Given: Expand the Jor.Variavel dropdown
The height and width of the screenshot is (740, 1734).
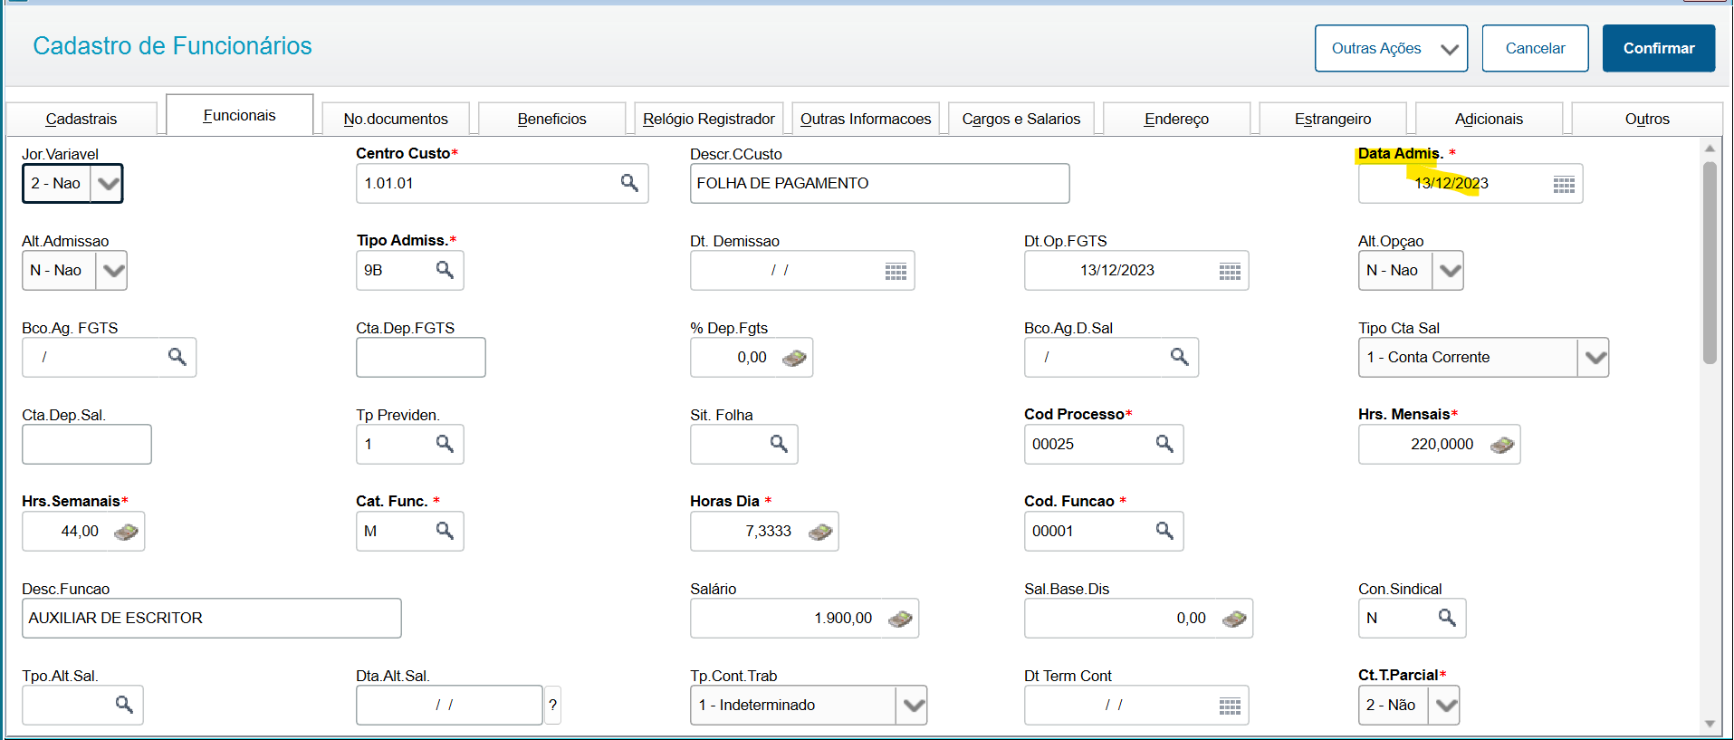Looking at the screenshot, I should point(108,184).
